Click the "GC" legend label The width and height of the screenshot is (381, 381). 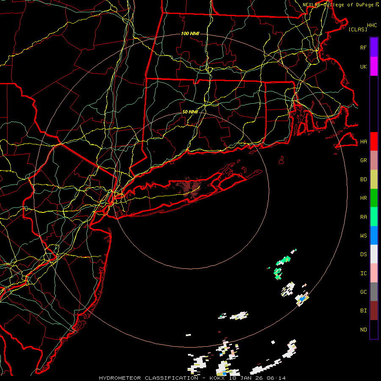pyautogui.click(x=363, y=292)
